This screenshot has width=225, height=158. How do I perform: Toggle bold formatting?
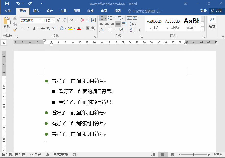(22, 28)
